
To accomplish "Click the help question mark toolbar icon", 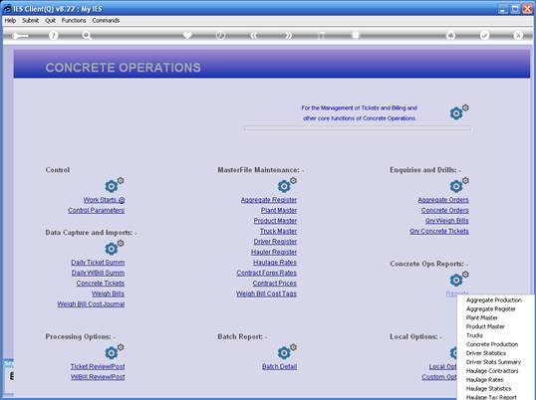I will [x=53, y=35].
